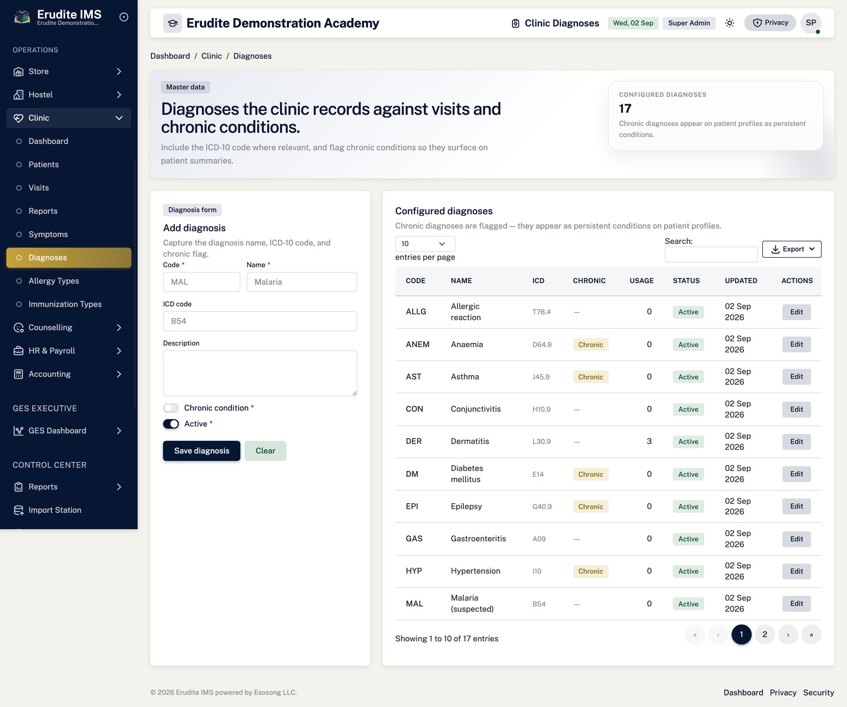Click the Description text area

coord(260,373)
